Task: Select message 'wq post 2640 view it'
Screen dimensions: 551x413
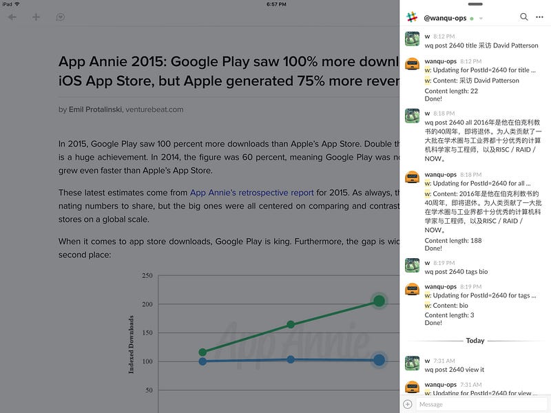Action: [454, 370]
